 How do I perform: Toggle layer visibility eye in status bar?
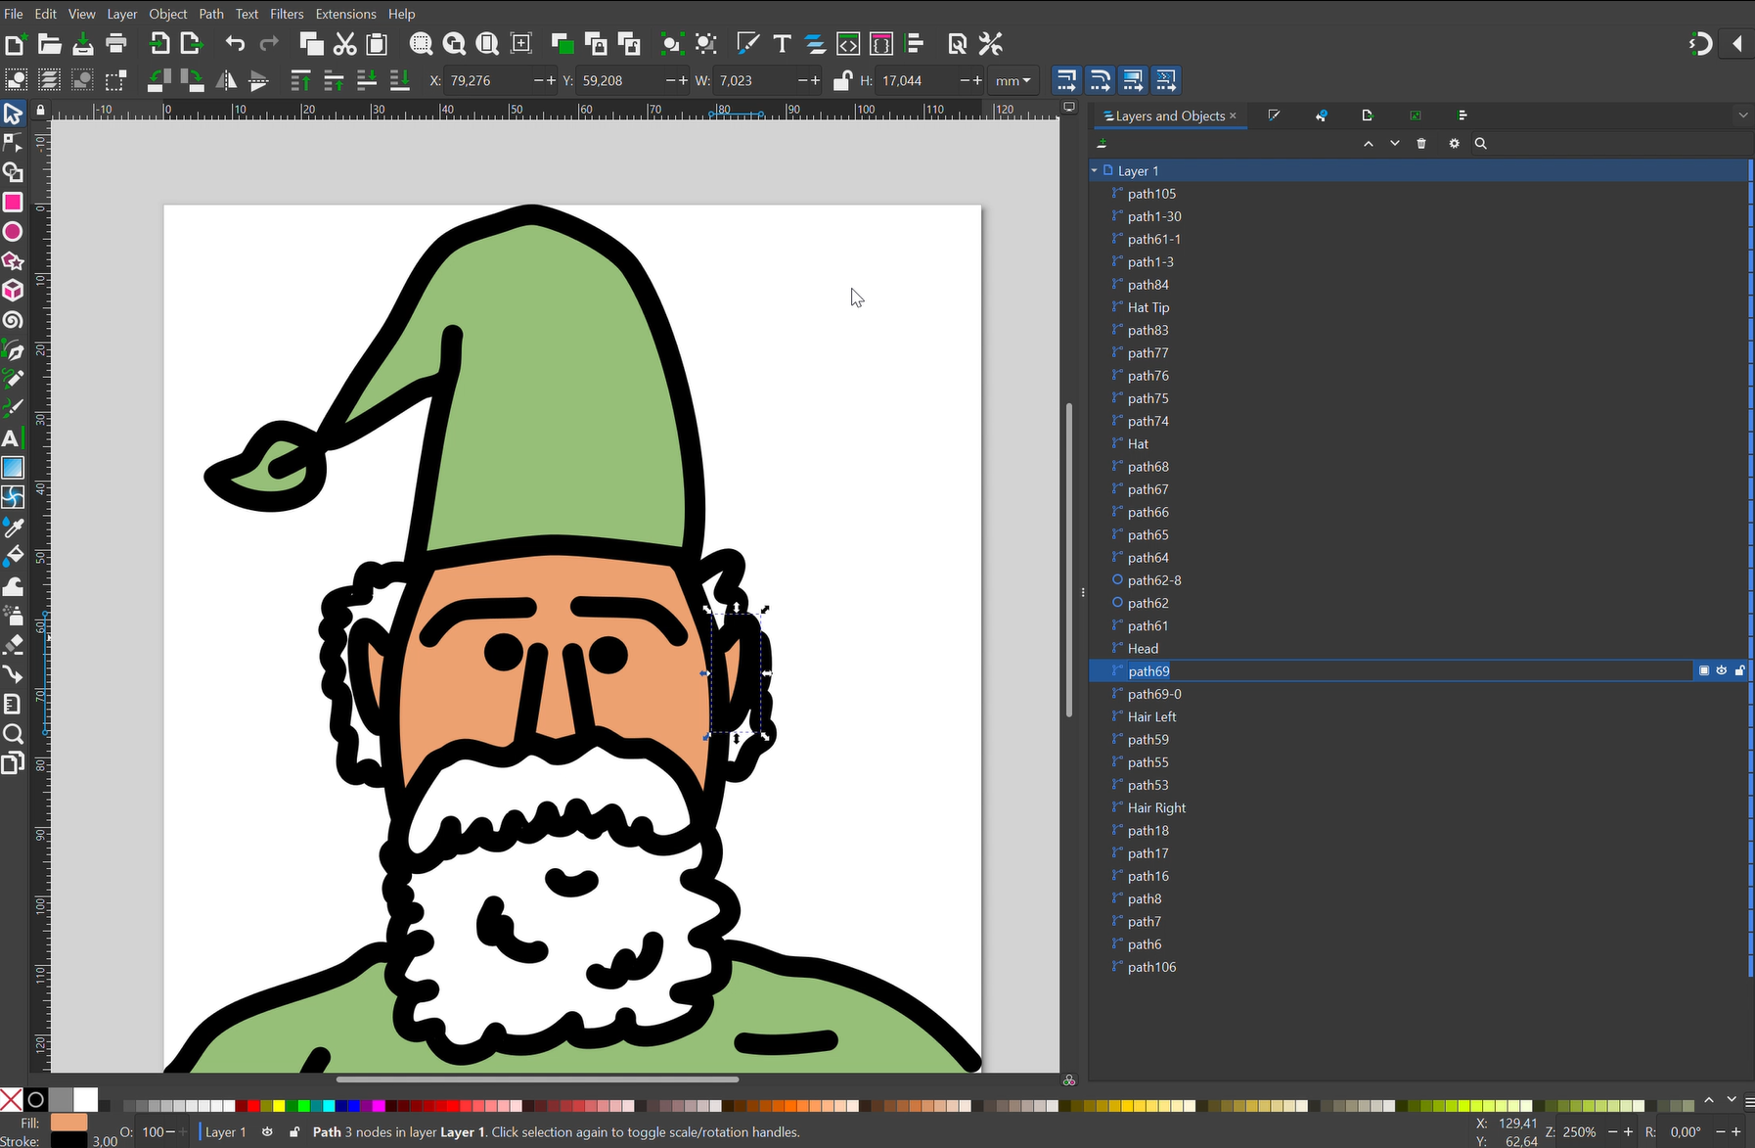coord(267,1131)
